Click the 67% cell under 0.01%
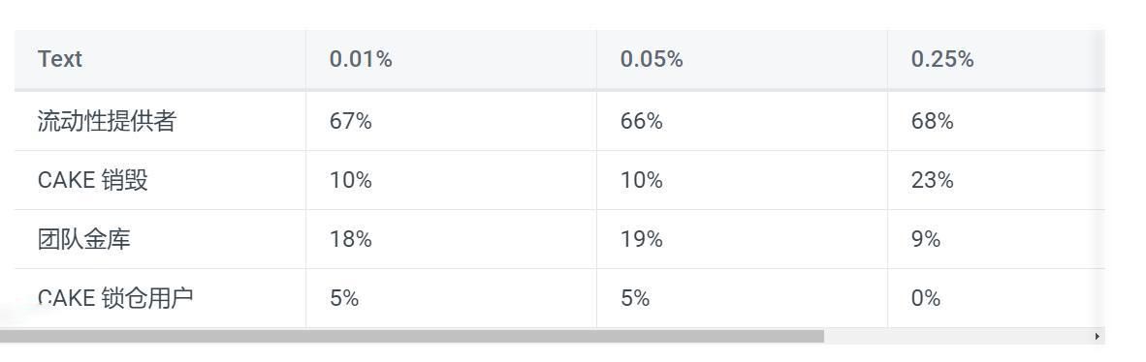The image size is (1146, 362). click(x=351, y=121)
